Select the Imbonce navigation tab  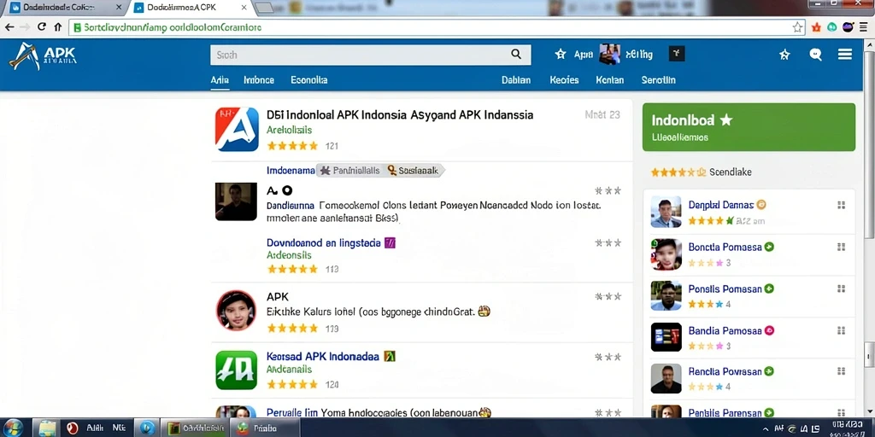(259, 79)
